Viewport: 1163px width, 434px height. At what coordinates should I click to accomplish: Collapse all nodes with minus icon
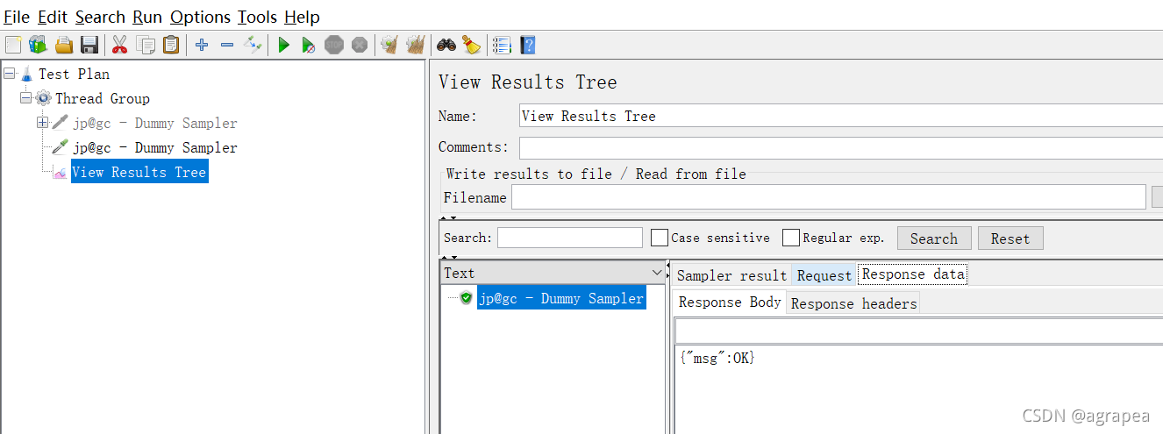pos(227,45)
